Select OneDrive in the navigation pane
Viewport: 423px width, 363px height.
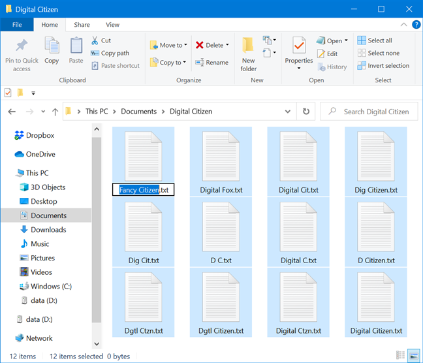(35, 154)
